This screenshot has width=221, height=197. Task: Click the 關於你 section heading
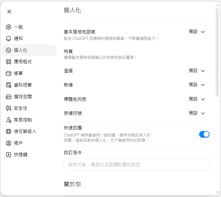[72, 184]
